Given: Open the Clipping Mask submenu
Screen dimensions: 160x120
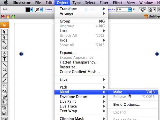Looking at the screenshot, I should (81, 118).
